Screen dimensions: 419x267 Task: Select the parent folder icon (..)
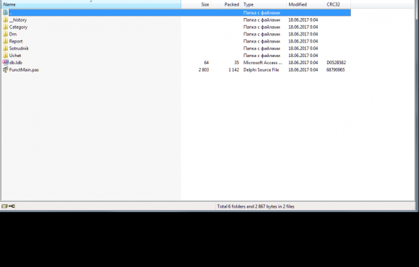[x=5, y=12]
